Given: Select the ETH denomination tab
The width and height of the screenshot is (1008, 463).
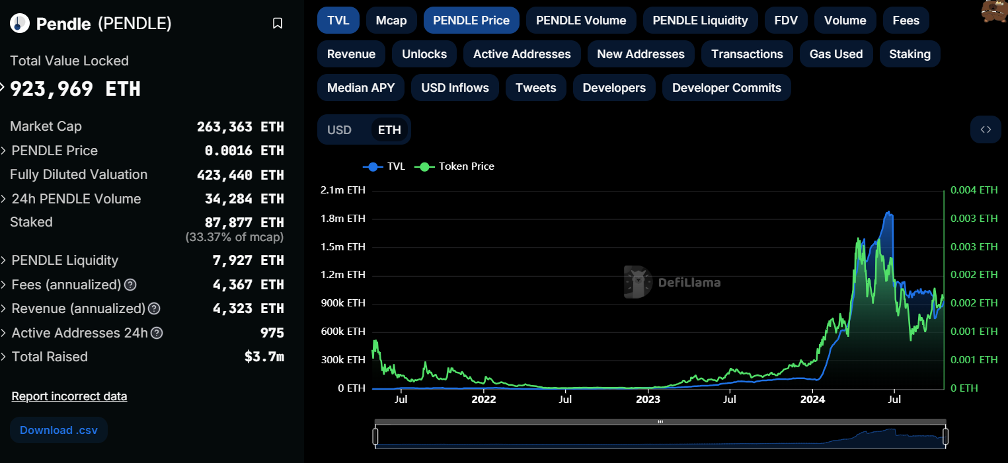Looking at the screenshot, I should [x=389, y=129].
